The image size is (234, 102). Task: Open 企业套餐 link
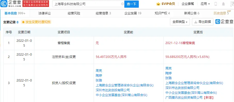188,4
